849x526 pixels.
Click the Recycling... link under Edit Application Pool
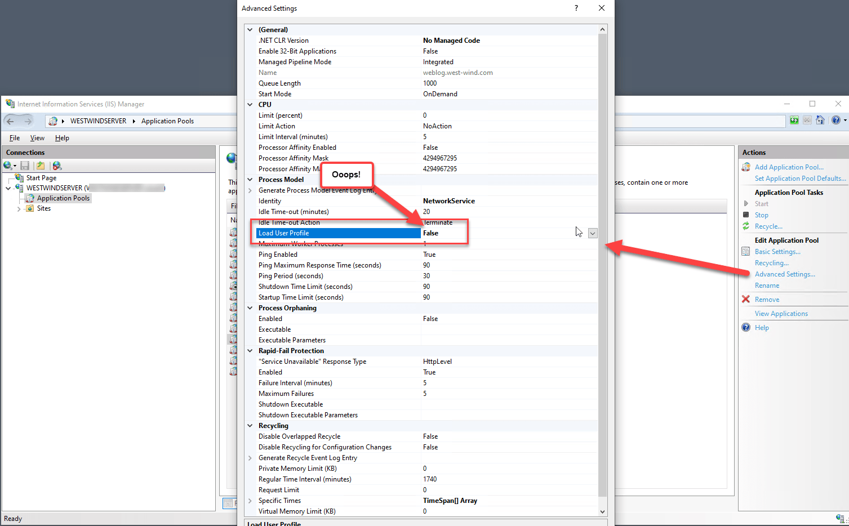click(771, 263)
